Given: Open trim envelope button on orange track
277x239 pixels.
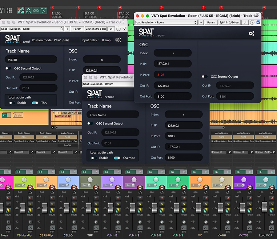Looking at the screenshot, I should [18, 115].
